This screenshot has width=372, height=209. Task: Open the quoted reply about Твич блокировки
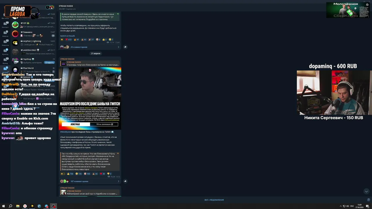(90, 64)
